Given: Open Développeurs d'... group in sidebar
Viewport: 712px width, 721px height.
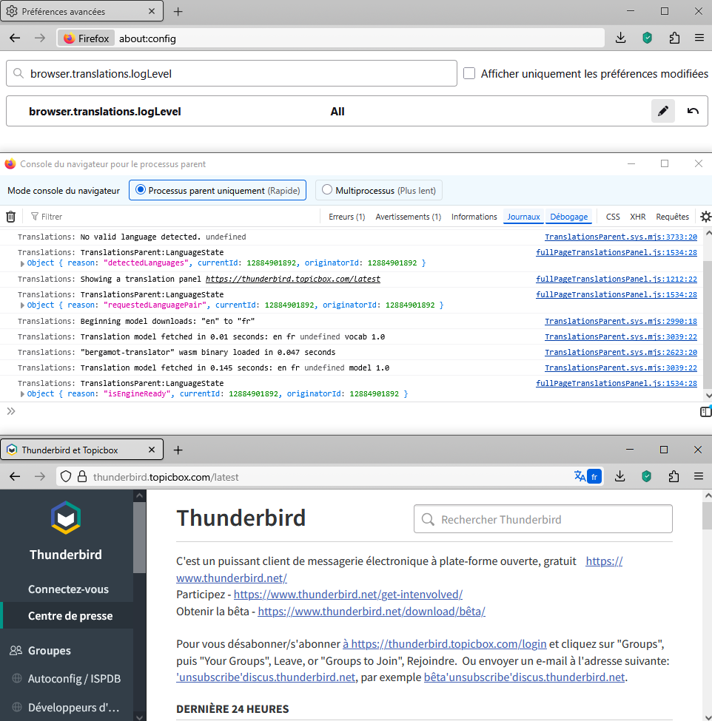Looking at the screenshot, I should (73, 707).
